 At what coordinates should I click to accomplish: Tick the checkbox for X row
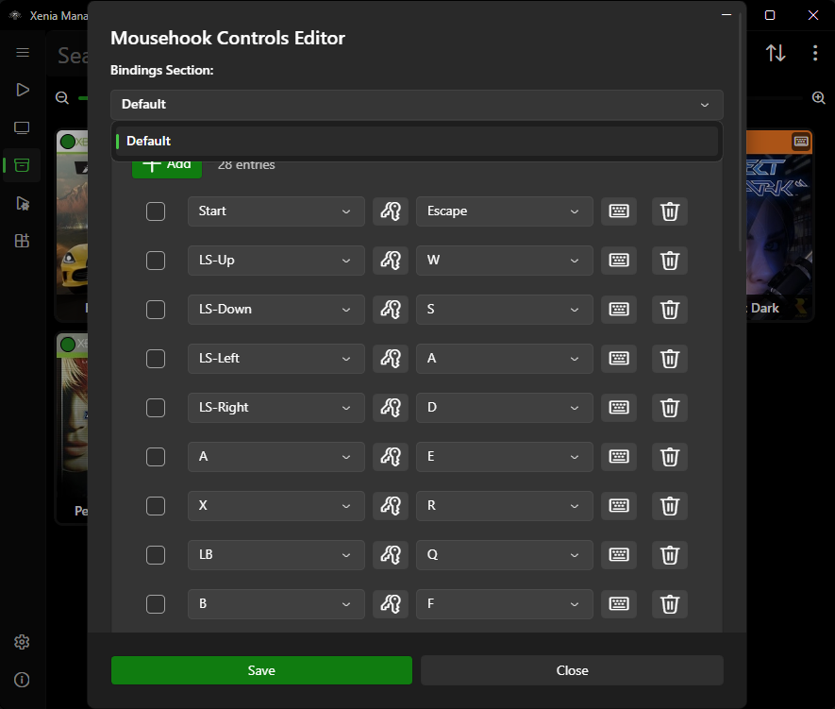pos(156,505)
